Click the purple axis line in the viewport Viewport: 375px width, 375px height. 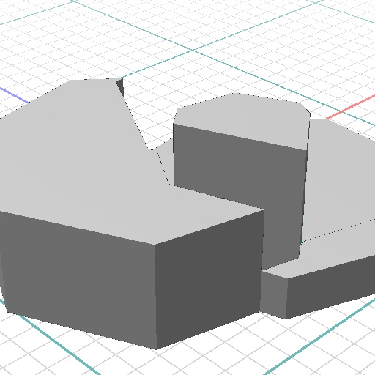point(14,95)
